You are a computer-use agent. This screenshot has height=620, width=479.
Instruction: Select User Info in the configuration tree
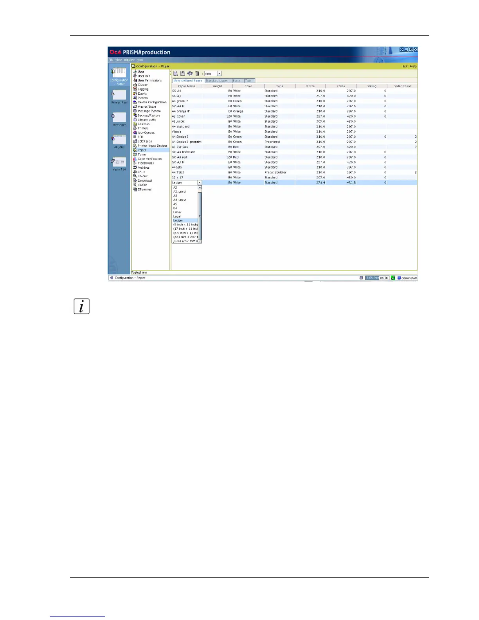(144, 76)
